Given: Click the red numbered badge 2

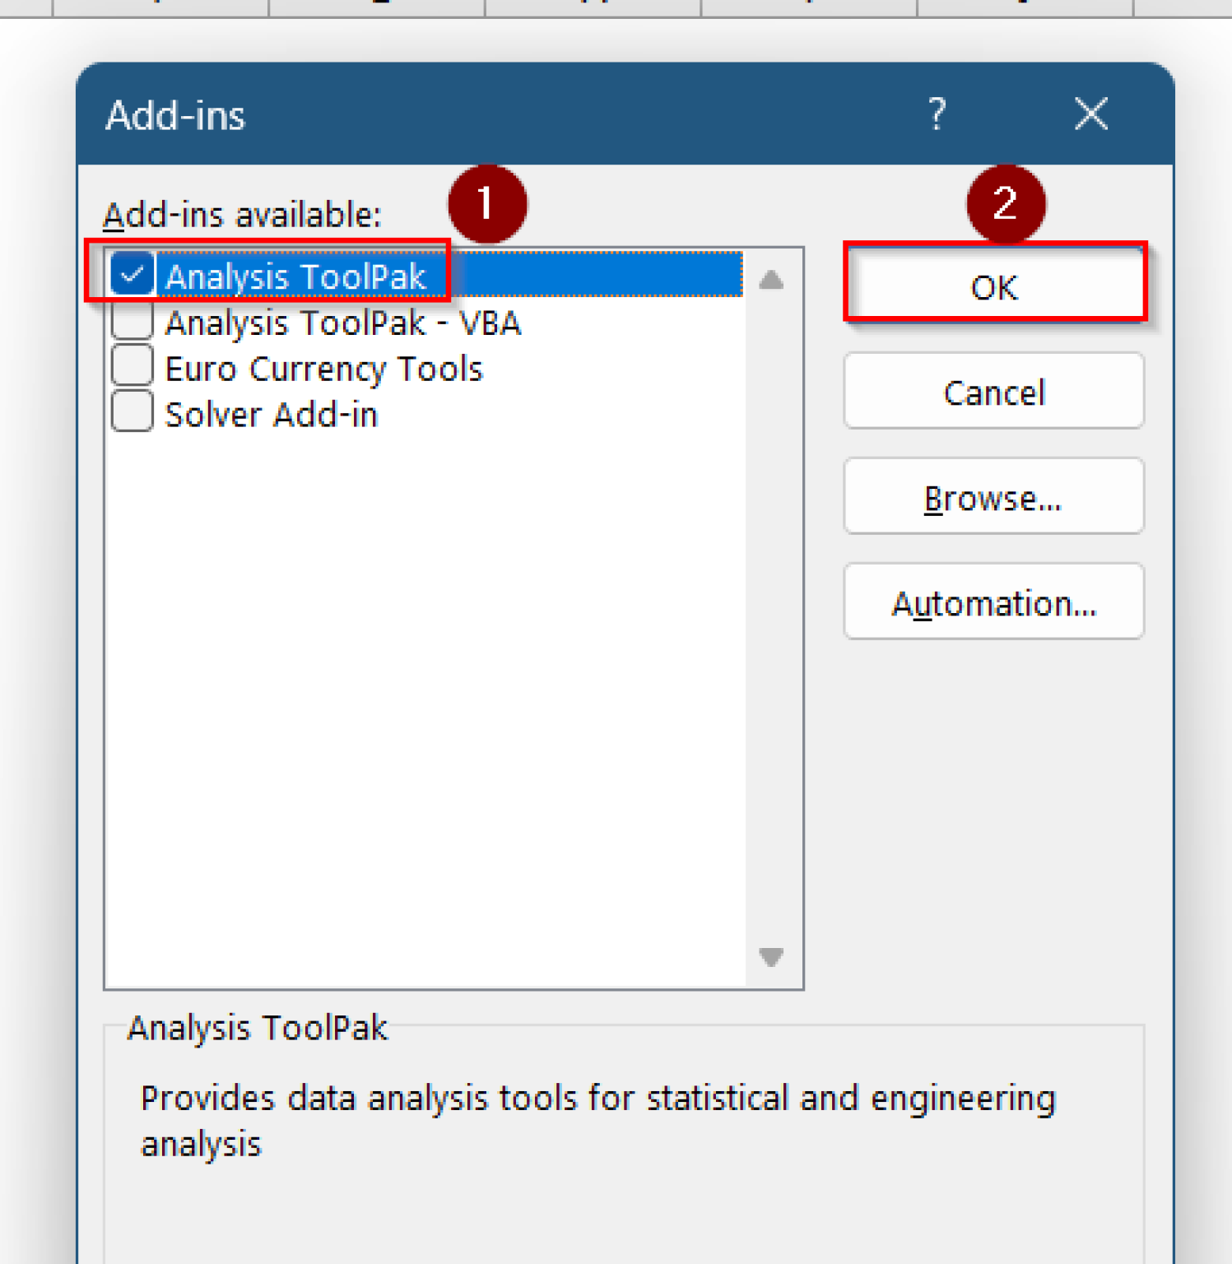Looking at the screenshot, I should (x=1006, y=203).
